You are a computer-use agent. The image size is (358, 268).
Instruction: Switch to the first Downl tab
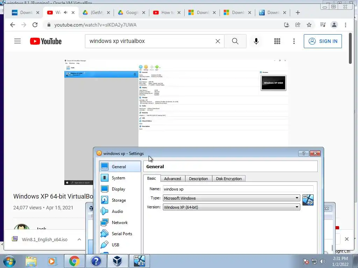tap(25, 13)
